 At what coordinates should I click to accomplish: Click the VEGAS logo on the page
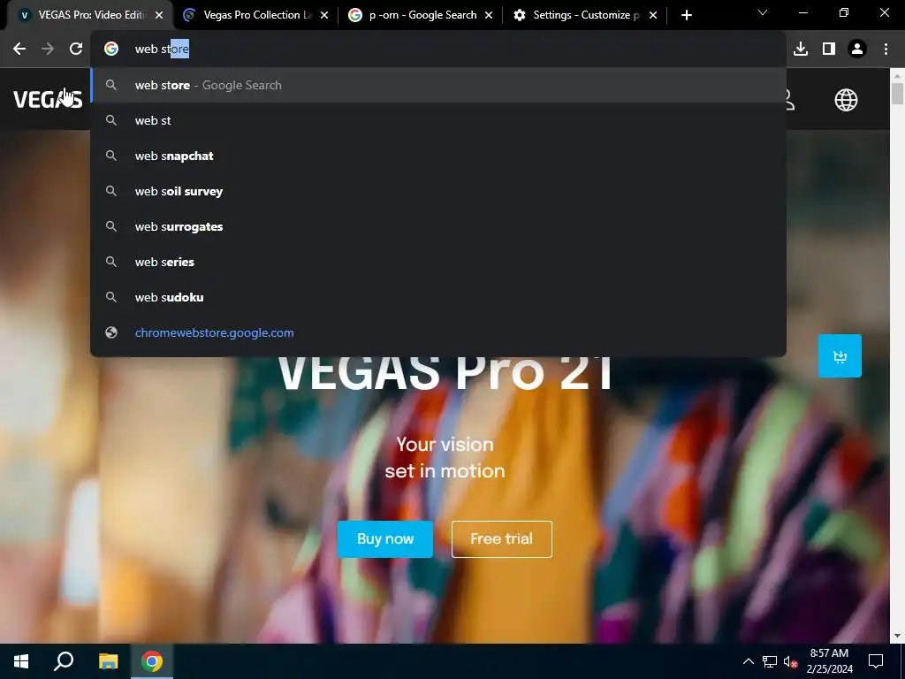coord(48,99)
